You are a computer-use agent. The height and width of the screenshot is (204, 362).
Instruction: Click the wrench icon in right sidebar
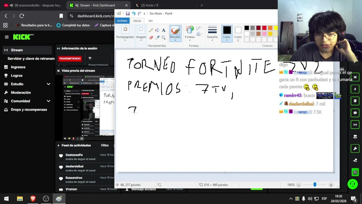click(x=355, y=148)
